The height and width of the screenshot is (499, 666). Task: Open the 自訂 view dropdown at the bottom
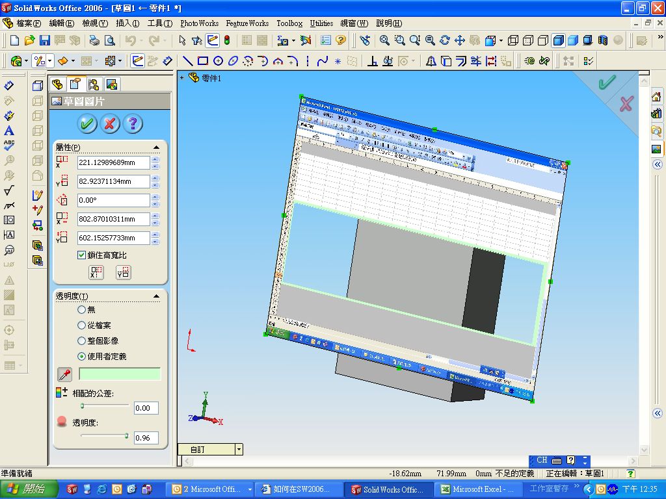[239, 450]
